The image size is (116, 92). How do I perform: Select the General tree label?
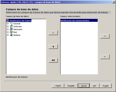pyautogui.click(x=17, y=24)
